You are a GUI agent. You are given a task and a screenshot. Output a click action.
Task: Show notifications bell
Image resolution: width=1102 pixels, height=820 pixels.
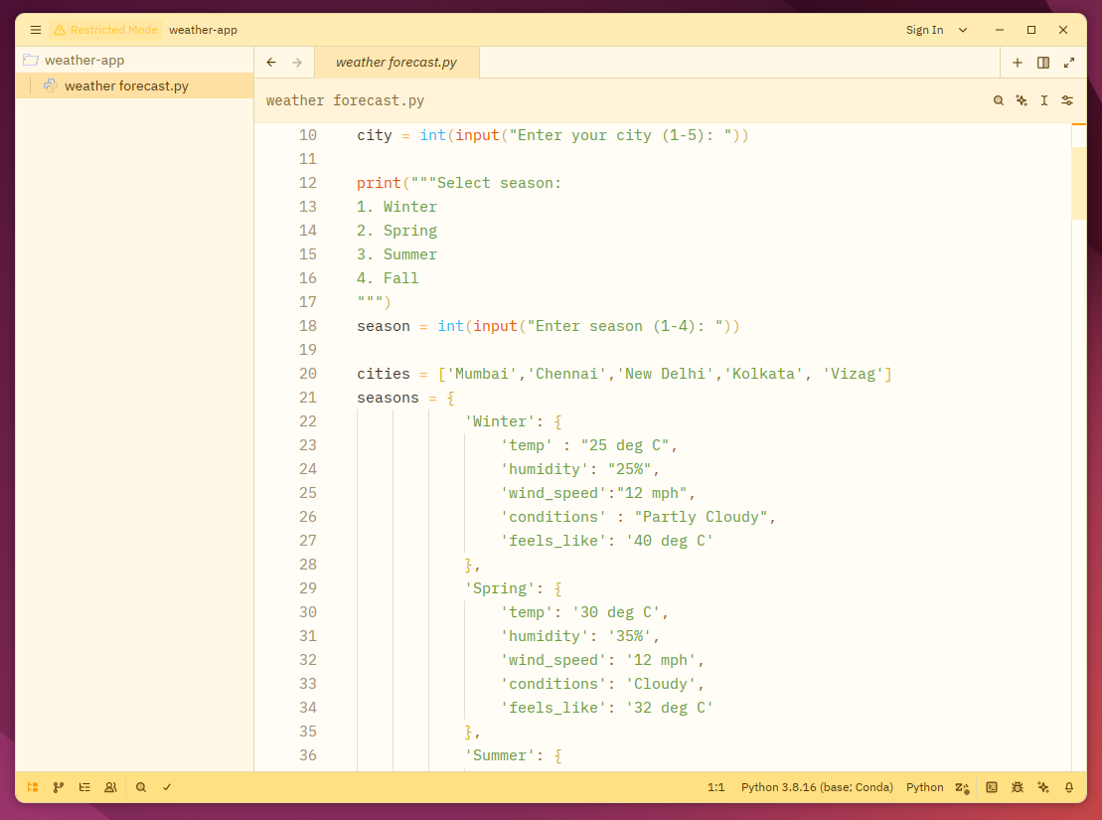point(1069,787)
